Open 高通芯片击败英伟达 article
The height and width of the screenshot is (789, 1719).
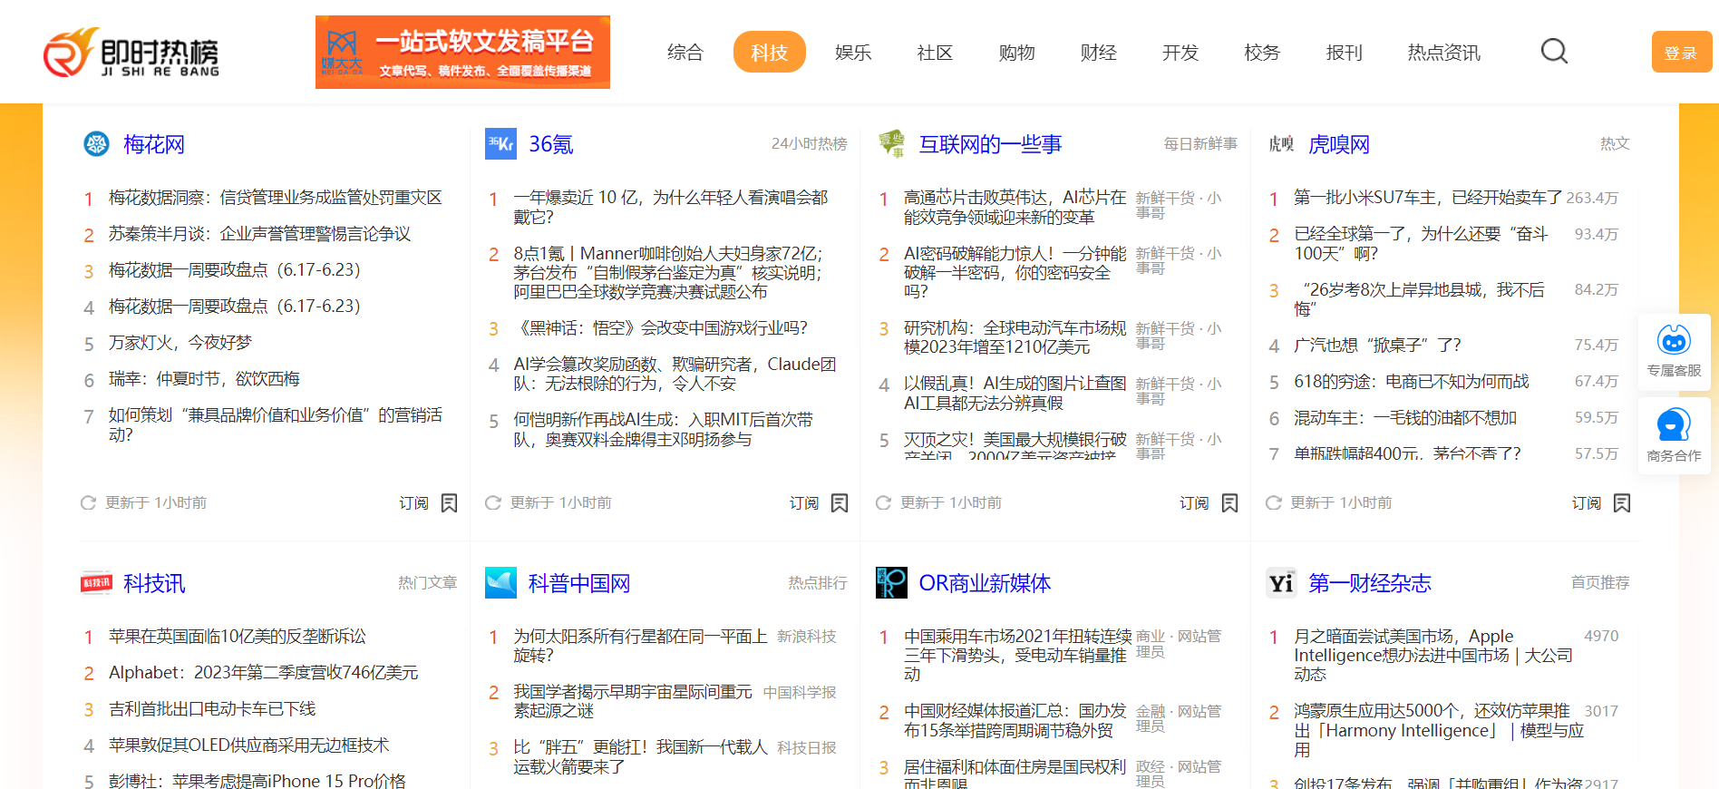click(1015, 207)
